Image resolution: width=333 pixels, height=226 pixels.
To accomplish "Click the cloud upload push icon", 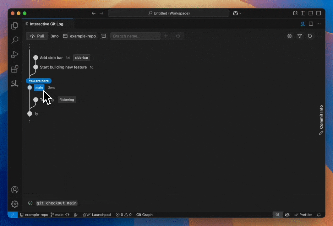I will point(178,36).
